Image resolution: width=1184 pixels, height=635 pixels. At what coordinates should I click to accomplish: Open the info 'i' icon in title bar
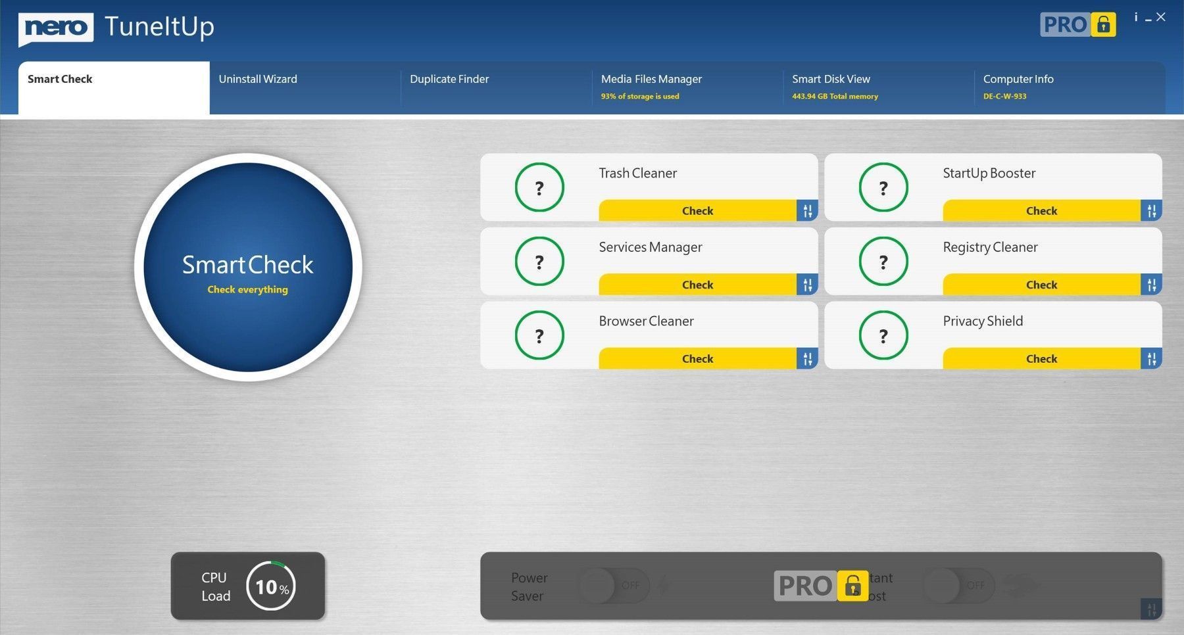(x=1136, y=17)
